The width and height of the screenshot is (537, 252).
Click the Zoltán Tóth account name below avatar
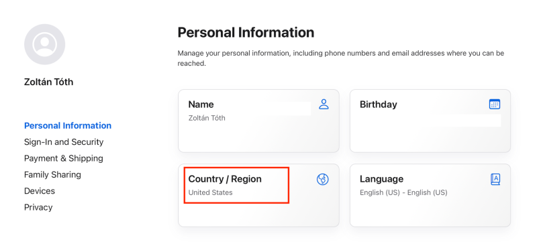point(48,82)
